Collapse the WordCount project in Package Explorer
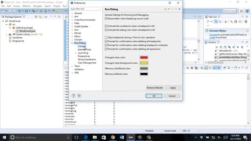The image size is (251, 141). point(3,21)
